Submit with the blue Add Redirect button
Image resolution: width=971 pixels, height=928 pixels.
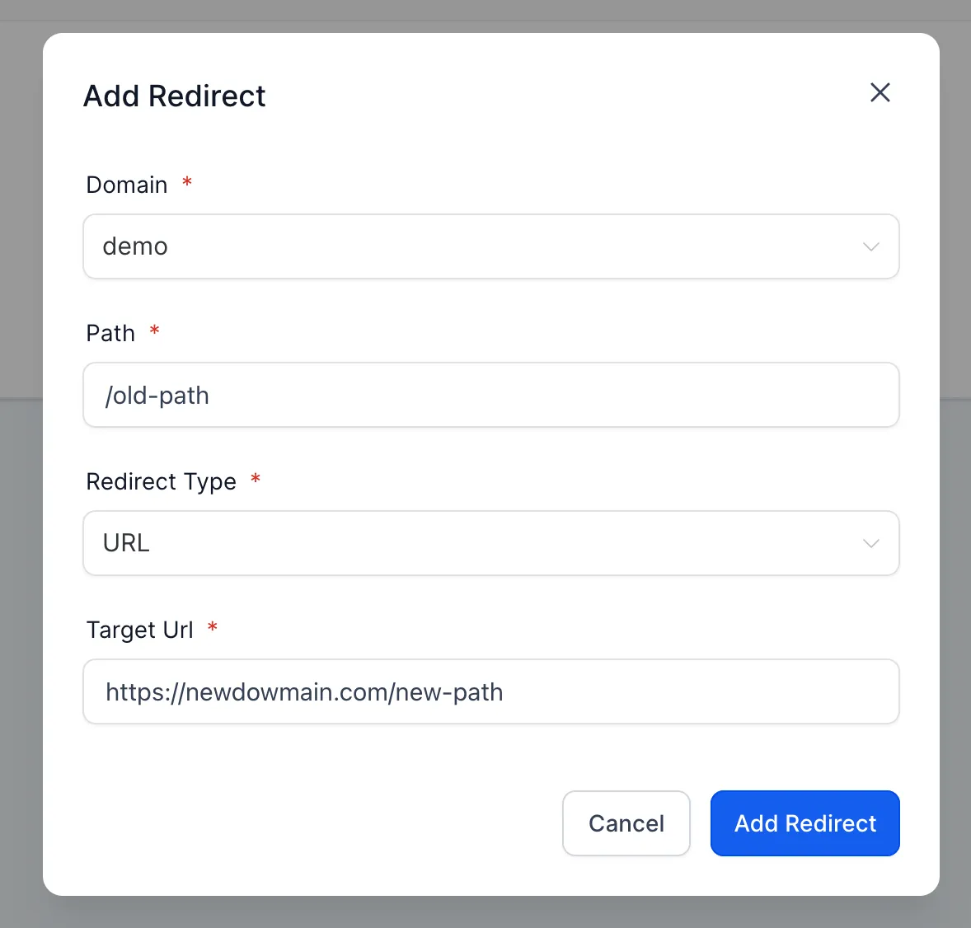pyautogui.click(x=804, y=823)
